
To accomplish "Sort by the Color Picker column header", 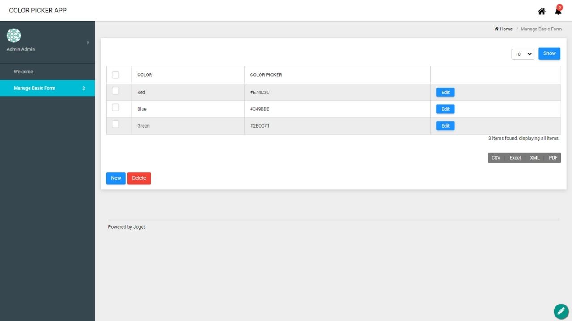I will [x=266, y=75].
